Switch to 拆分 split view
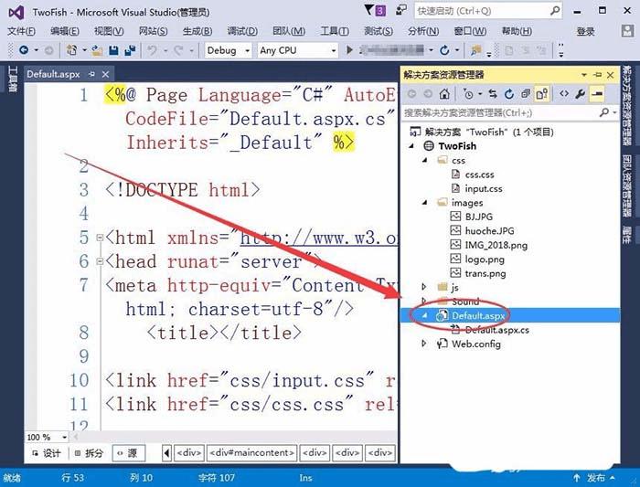640x487 pixels. tap(89, 453)
